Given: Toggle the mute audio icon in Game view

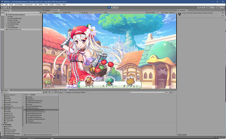Looking at the screenshot, I should [160, 13].
